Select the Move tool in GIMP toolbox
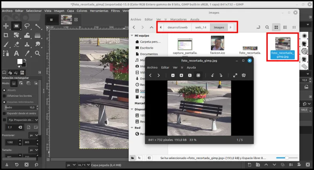Image resolution: width=314 pixels, height=170 pixels. 6,26
